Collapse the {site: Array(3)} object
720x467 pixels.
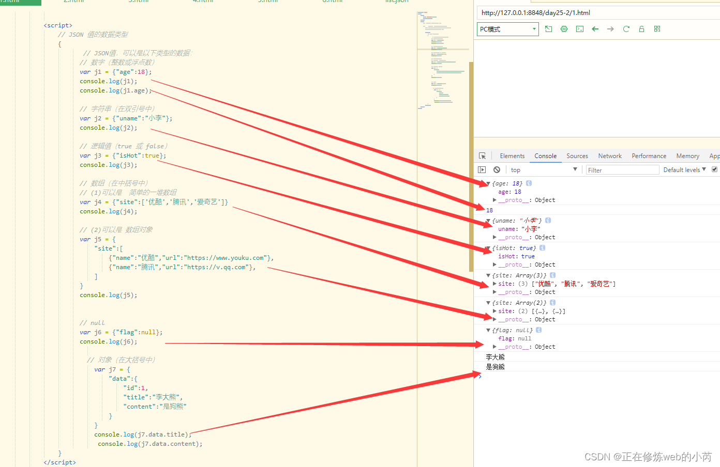pos(488,275)
